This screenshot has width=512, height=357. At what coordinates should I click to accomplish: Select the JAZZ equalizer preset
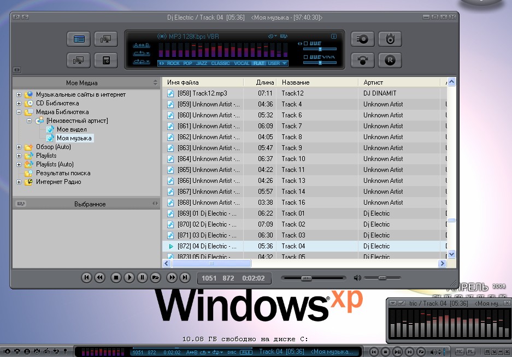[x=202, y=63]
